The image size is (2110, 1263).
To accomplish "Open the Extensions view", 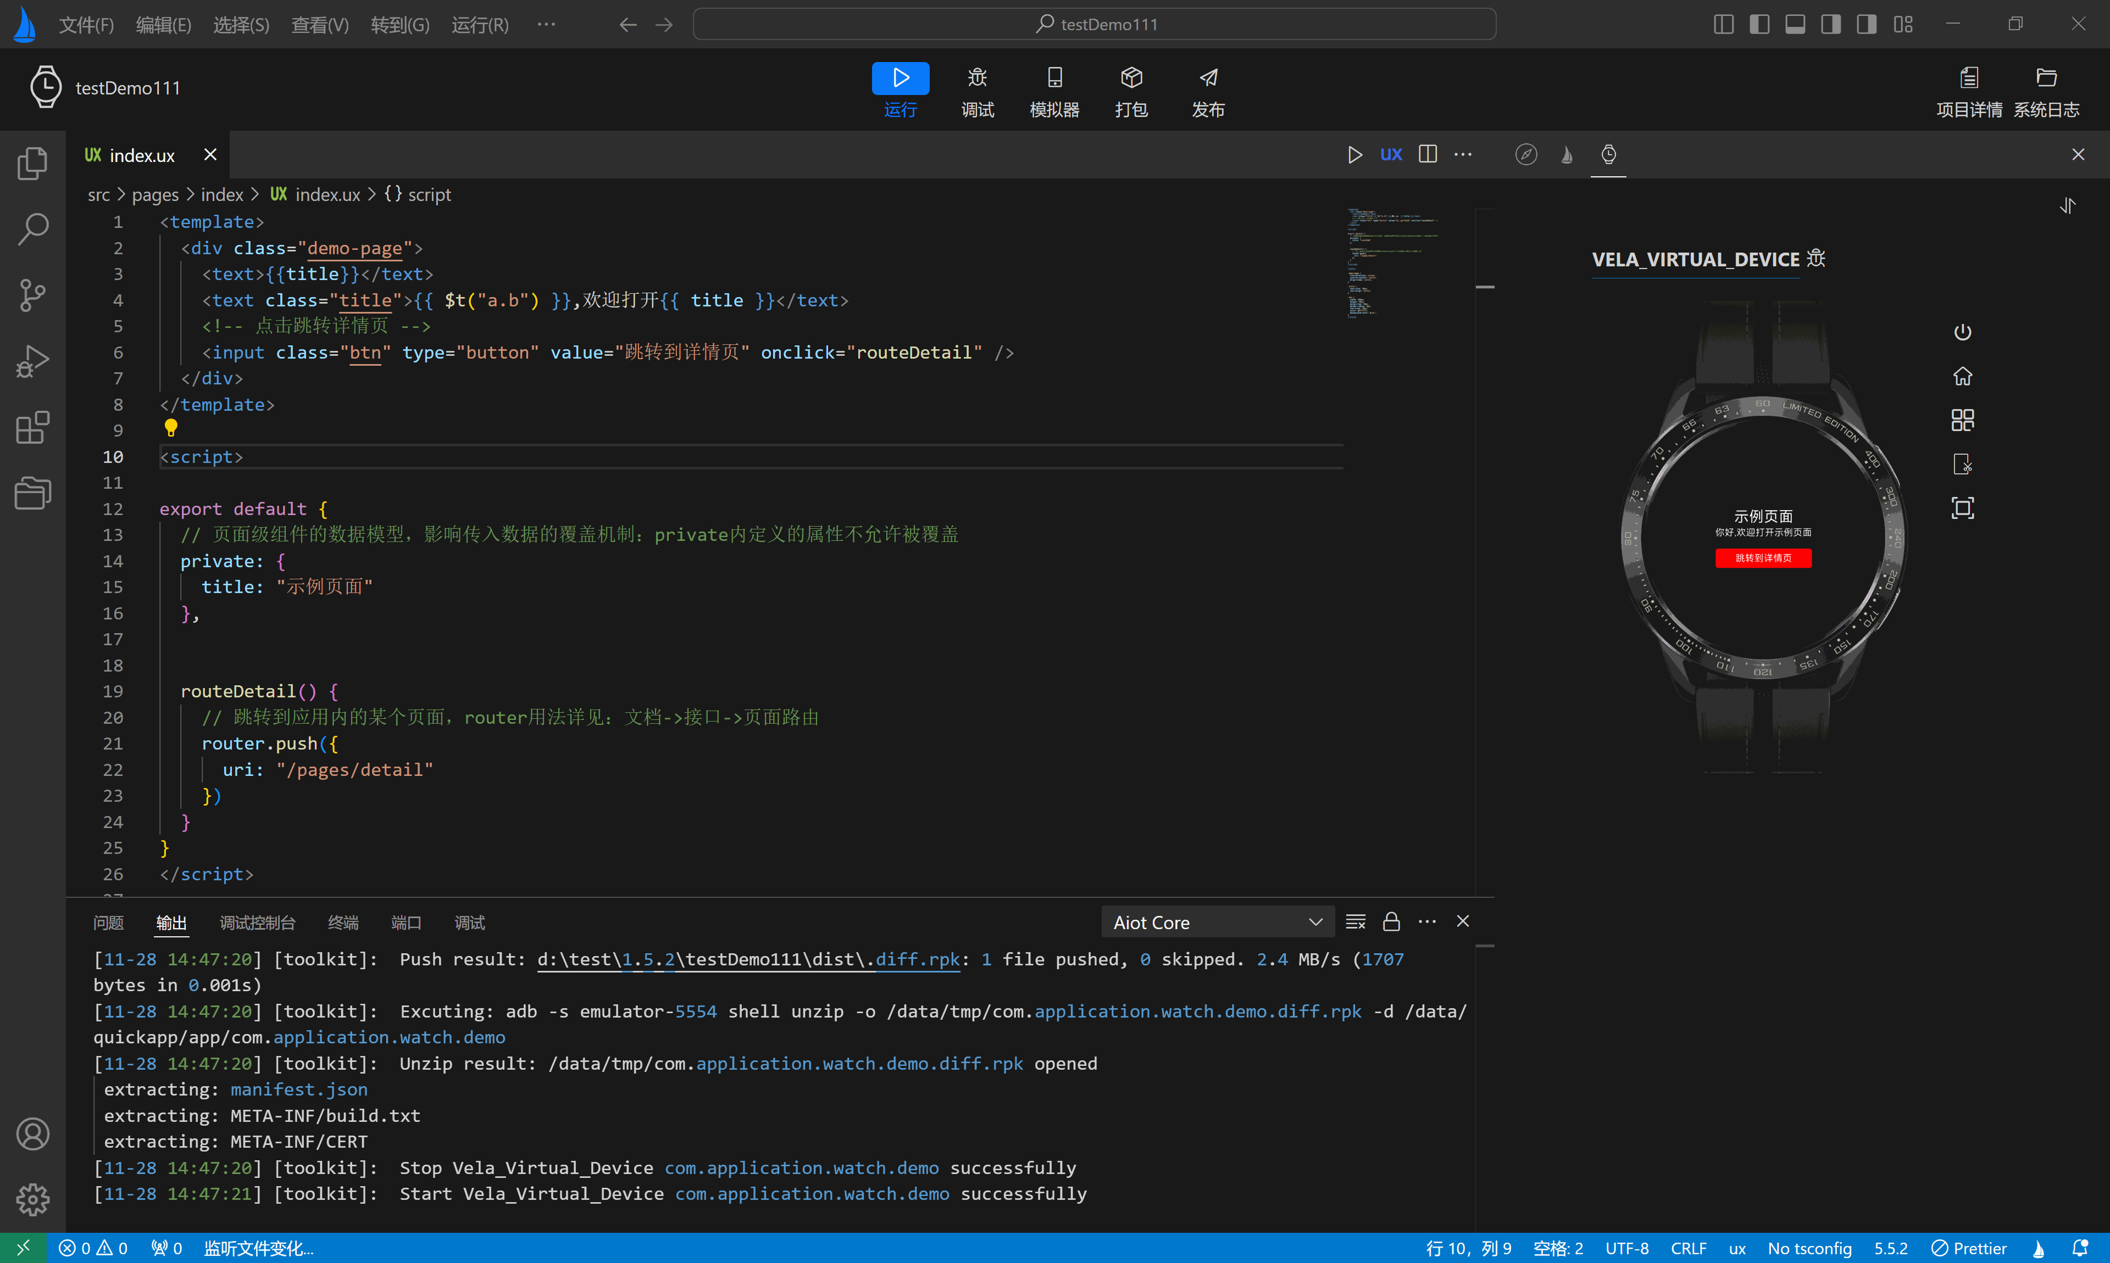I will 32,427.
